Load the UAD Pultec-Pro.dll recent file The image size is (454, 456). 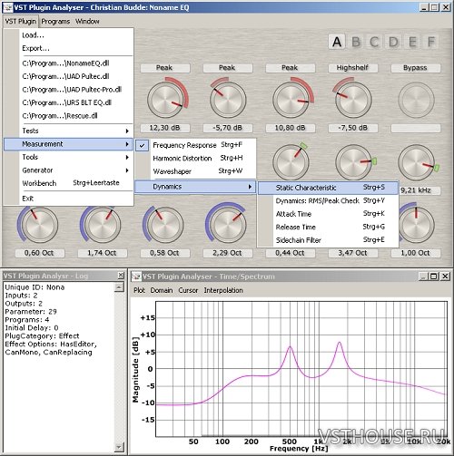[72, 90]
